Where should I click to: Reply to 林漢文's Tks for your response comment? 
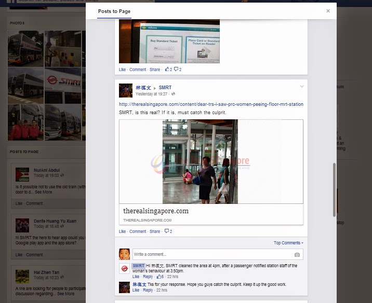pos(148,290)
